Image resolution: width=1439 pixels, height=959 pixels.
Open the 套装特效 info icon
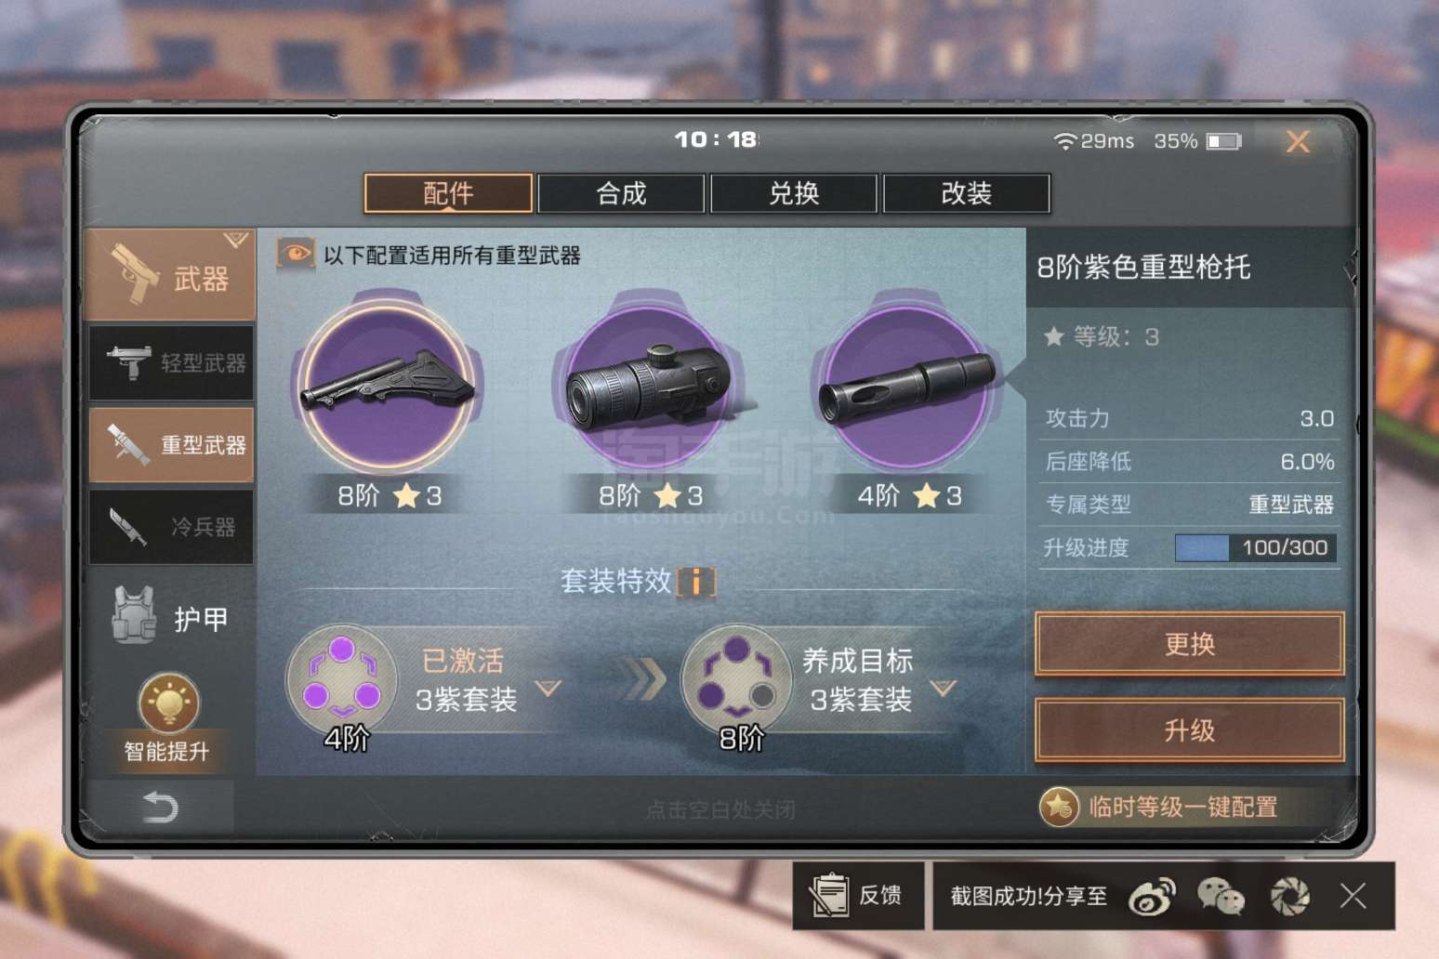696,583
